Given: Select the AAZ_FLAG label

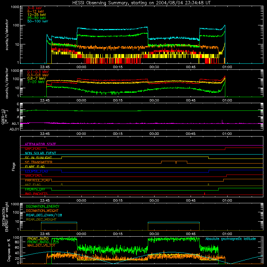Looking at the screenshot, I should (x=33, y=185).
